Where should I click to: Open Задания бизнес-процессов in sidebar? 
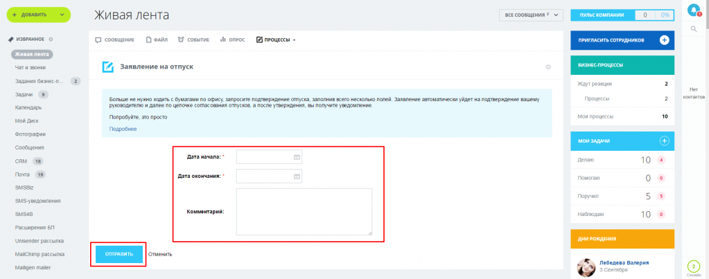[x=40, y=81]
